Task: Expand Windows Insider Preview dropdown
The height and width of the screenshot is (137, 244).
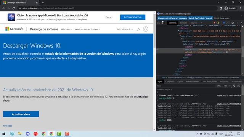Action: click(x=87, y=29)
